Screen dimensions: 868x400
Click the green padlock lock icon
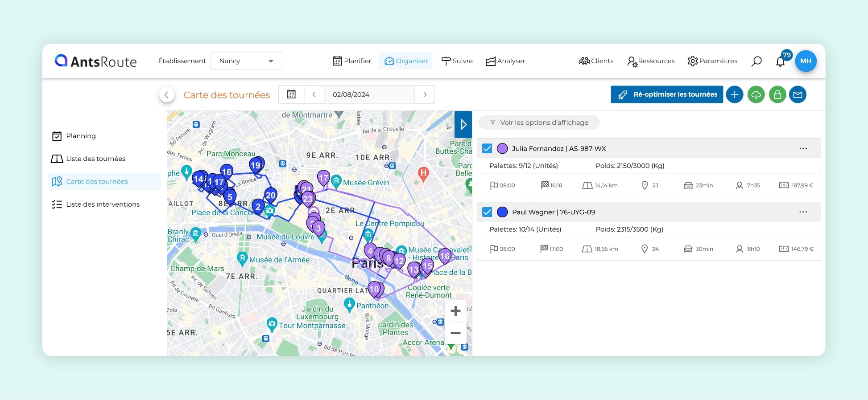777,94
